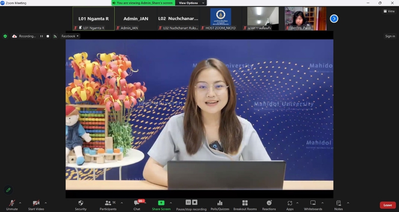Select the ceiling-light video participant tile
Image resolution: width=399 pixels, height=212 pixels.
(x=263, y=19)
